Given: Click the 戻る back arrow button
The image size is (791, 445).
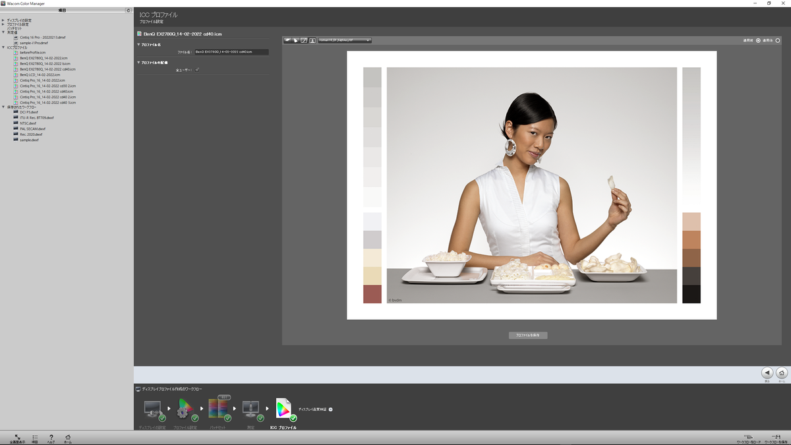Looking at the screenshot, I should click(767, 373).
